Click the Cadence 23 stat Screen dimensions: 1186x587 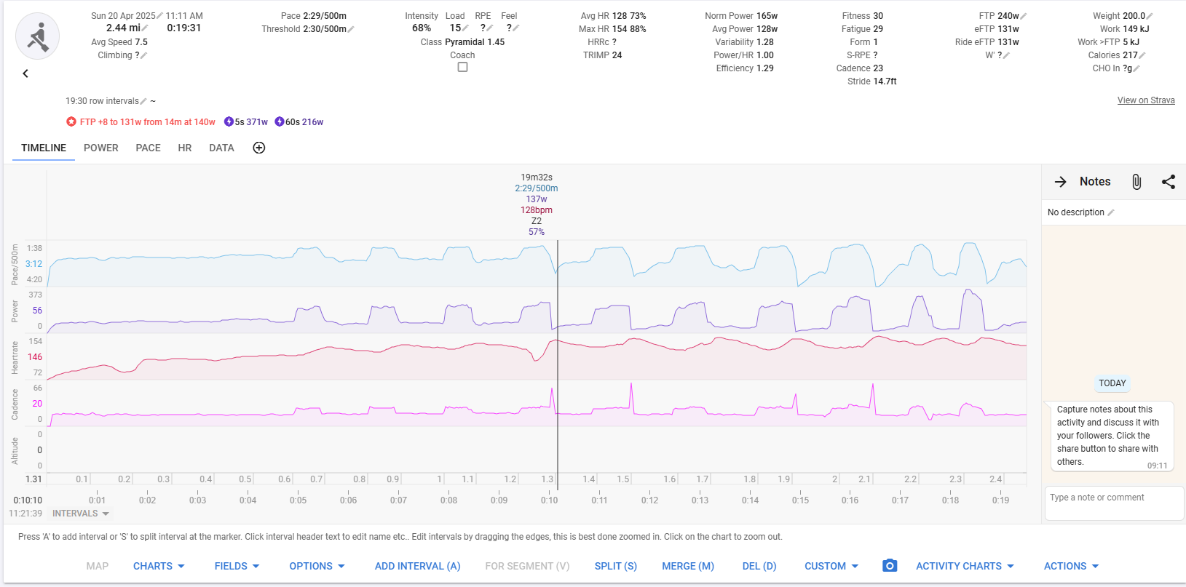pos(860,68)
